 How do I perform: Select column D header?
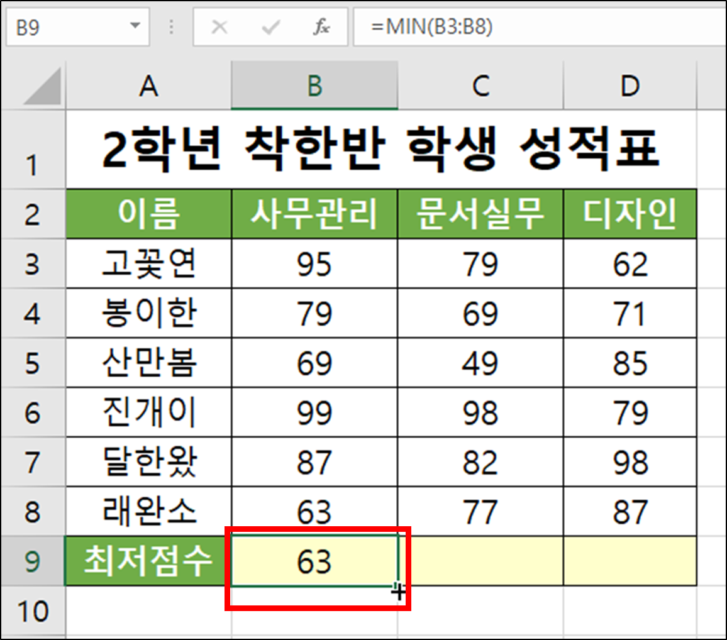[x=630, y=86]
